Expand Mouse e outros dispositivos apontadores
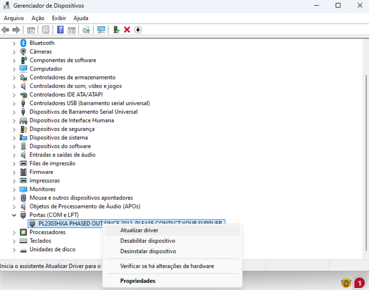 point(14,198)
